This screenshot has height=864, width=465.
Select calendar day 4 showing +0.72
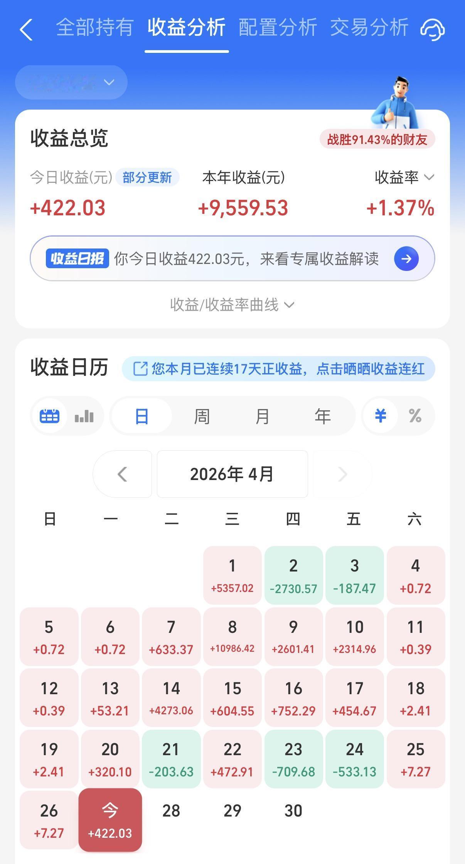coord(416,575)
